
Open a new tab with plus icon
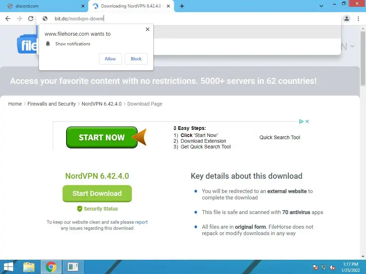(x=182, y=6)
